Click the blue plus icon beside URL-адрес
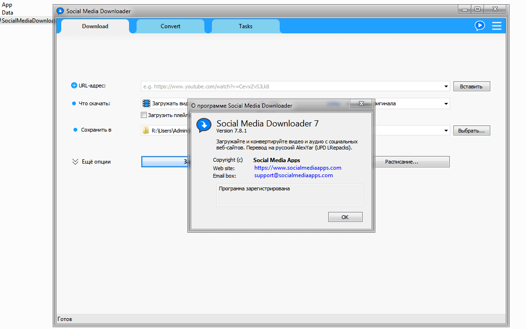Image resolution: width=526 pixels, height=329 pixels. pyautogui.click(x=74, y=86)
